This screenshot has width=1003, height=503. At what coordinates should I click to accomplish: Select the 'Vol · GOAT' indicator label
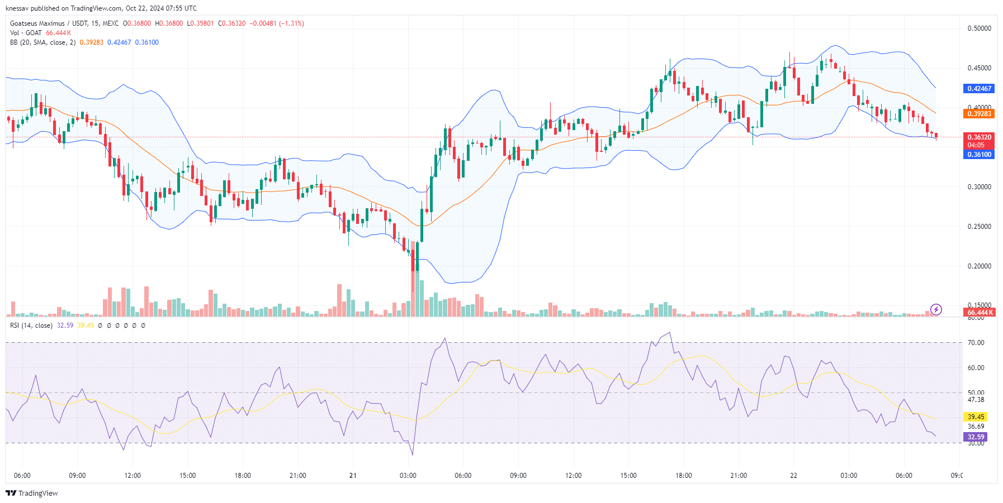(26, 33)
